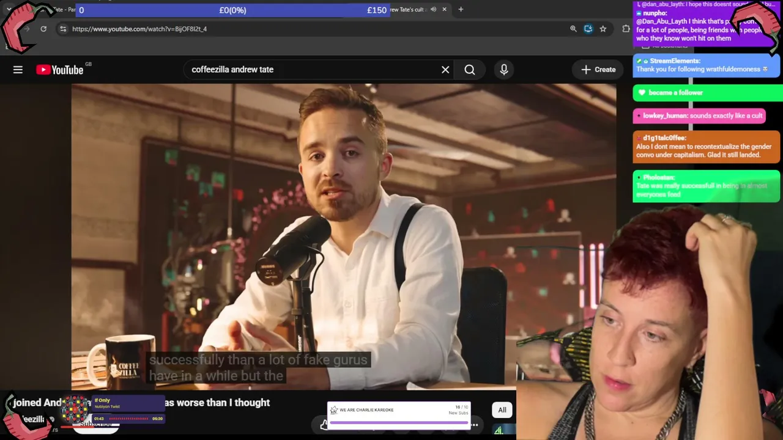The image size is (783, 440).
Task: Mute the tab using the speaker icon
Action: pyautogui.click(x=433, y=9)
